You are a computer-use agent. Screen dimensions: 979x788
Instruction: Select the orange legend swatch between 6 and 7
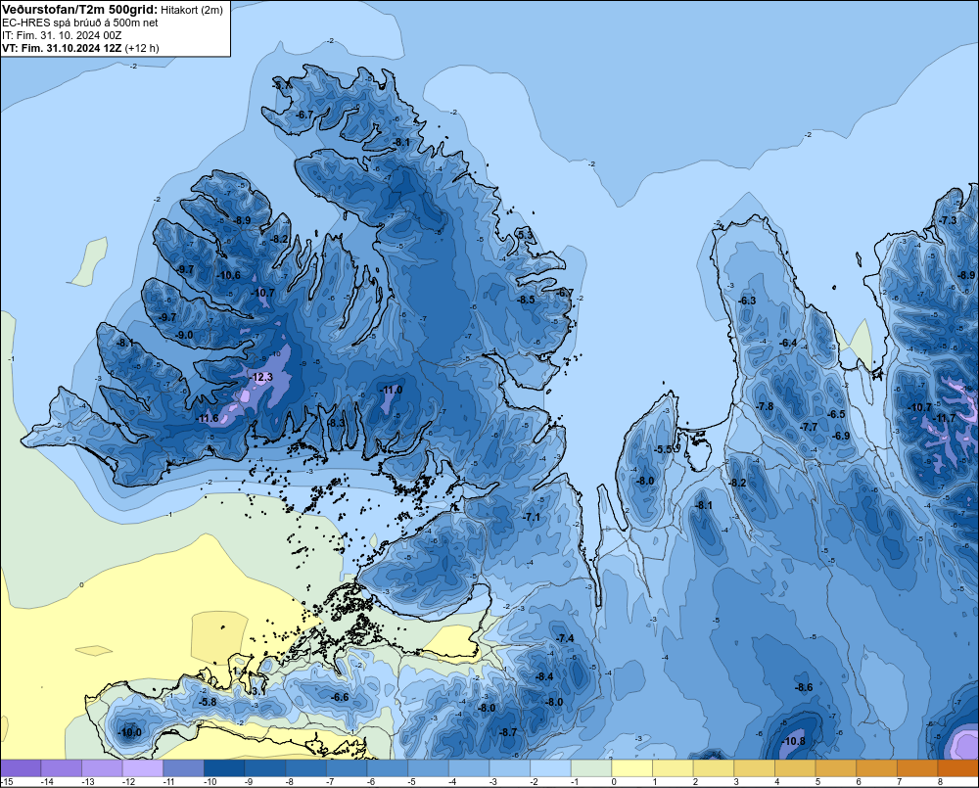(876, 767)
